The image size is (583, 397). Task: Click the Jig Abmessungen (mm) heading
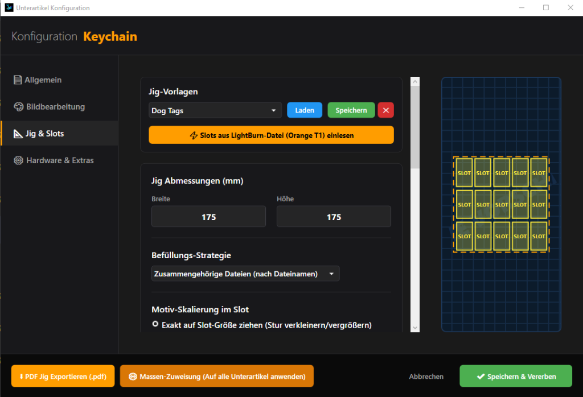[197, 181]
